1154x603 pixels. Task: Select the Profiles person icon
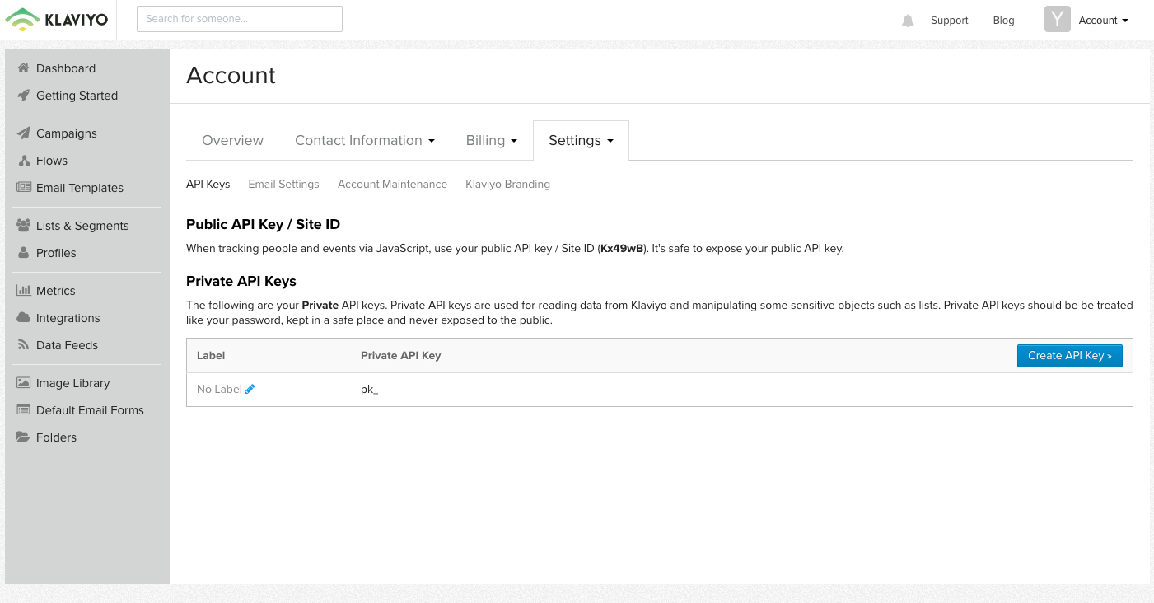pyautogui.click(x=23, y=253)
